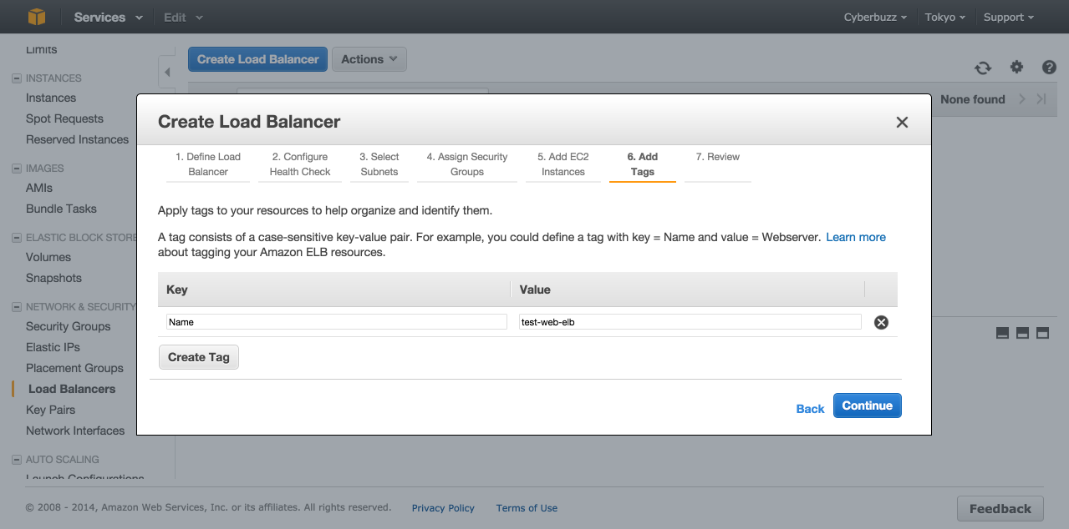Go to next page arrow
The width and height of the screenshot is (1069, 529).
(x=1022, y=99)
